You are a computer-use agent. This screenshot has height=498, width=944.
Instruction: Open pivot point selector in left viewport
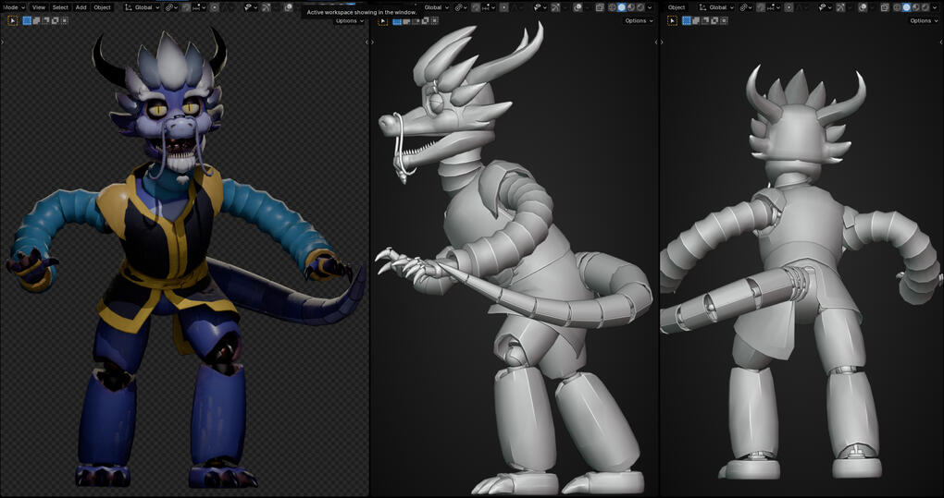pos(171,7)
